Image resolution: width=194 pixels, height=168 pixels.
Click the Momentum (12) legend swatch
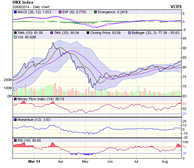15,120
